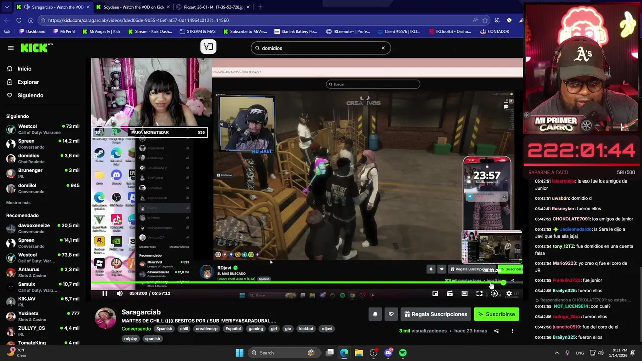The width and height of the screenshot is (642, 361).
Task: Click Regala Suscripciones button
Action: point(435,314)
